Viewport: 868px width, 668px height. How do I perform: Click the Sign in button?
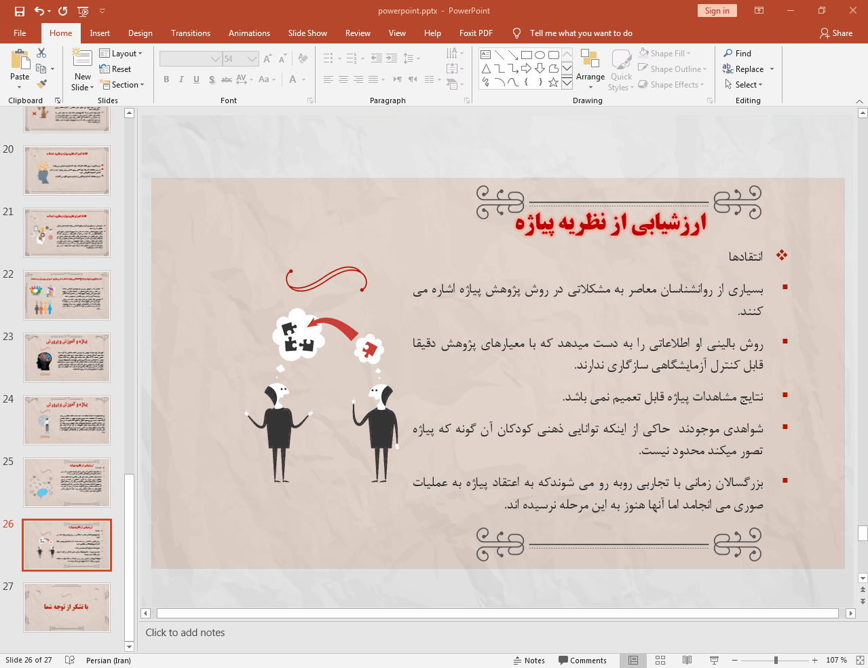pos(717,11)
